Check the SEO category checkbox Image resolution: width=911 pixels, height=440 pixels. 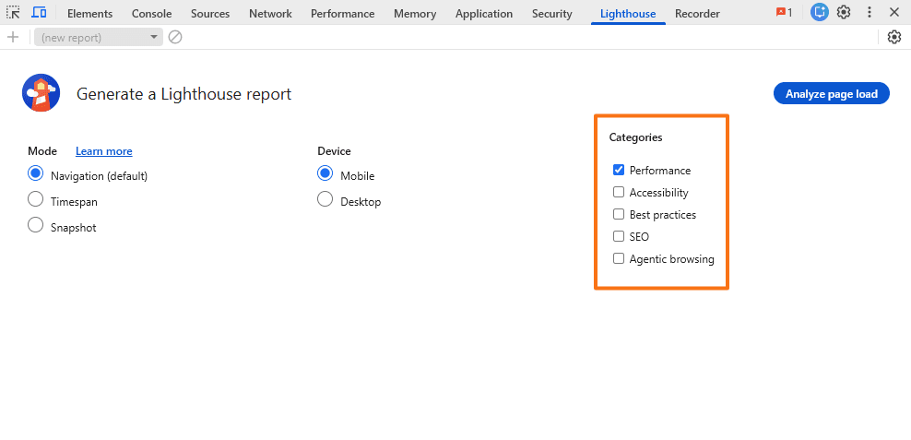[x=619, y=236]
